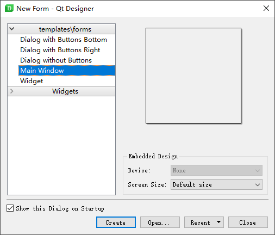This screenshot has width=275, height=235.
Task: Open the Recent button dropdown arrow
Action: [x=218, y=222]
